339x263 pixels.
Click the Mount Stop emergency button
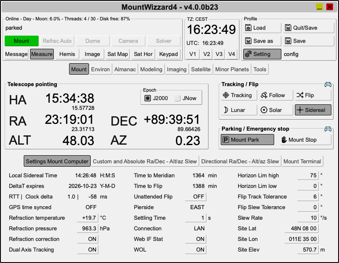click(306, 140)
